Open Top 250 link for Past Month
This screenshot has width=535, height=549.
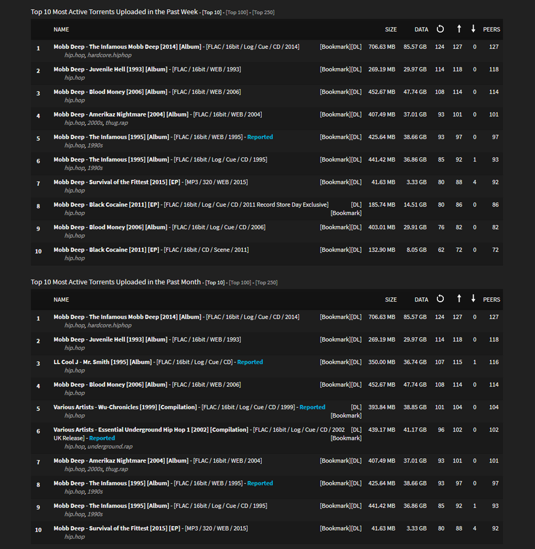(267, 283)
